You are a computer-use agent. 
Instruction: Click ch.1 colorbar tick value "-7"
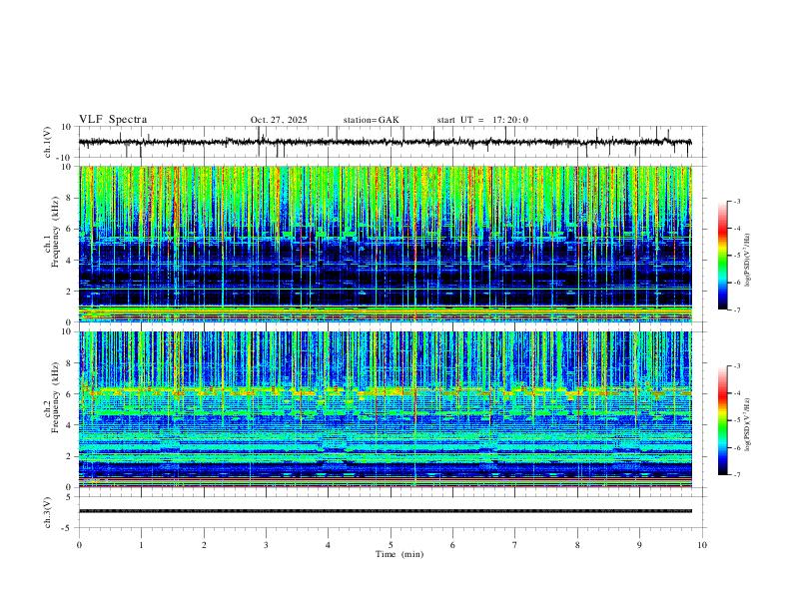click(737, 310)
